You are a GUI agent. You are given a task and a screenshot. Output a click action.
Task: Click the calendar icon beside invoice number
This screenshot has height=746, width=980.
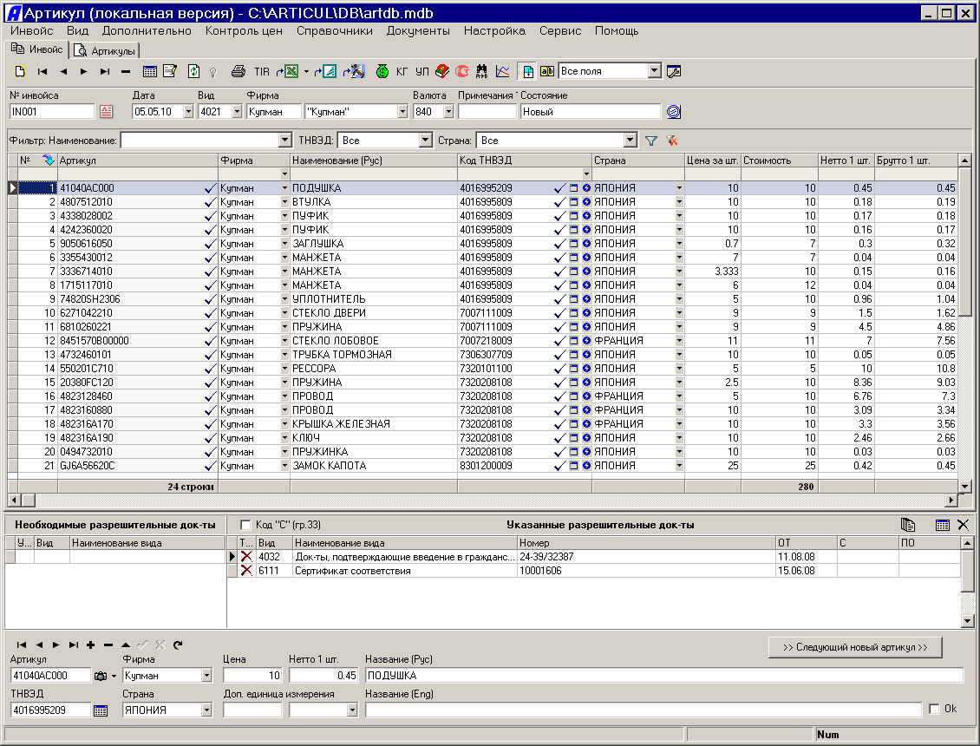point(108,111)
